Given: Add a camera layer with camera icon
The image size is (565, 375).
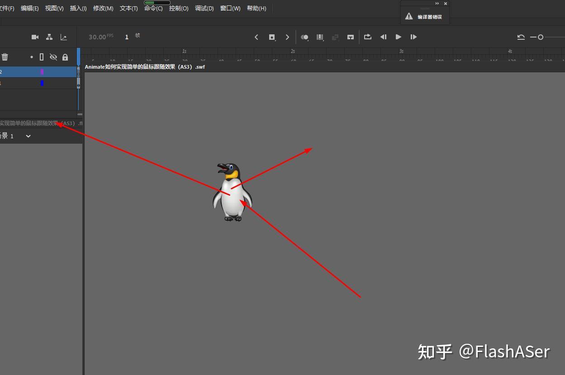Looking at the screenshot, I should coord(35,37).
